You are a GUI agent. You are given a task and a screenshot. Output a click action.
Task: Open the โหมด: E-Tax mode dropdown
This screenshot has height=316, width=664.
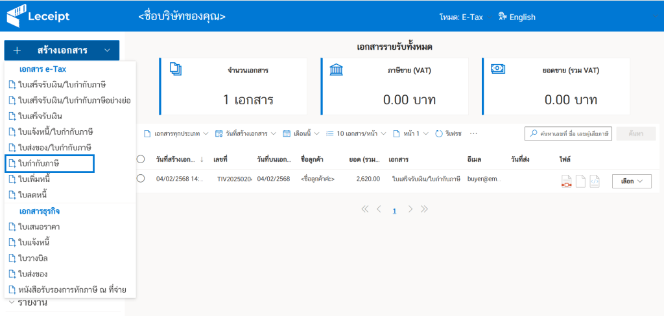465,17
